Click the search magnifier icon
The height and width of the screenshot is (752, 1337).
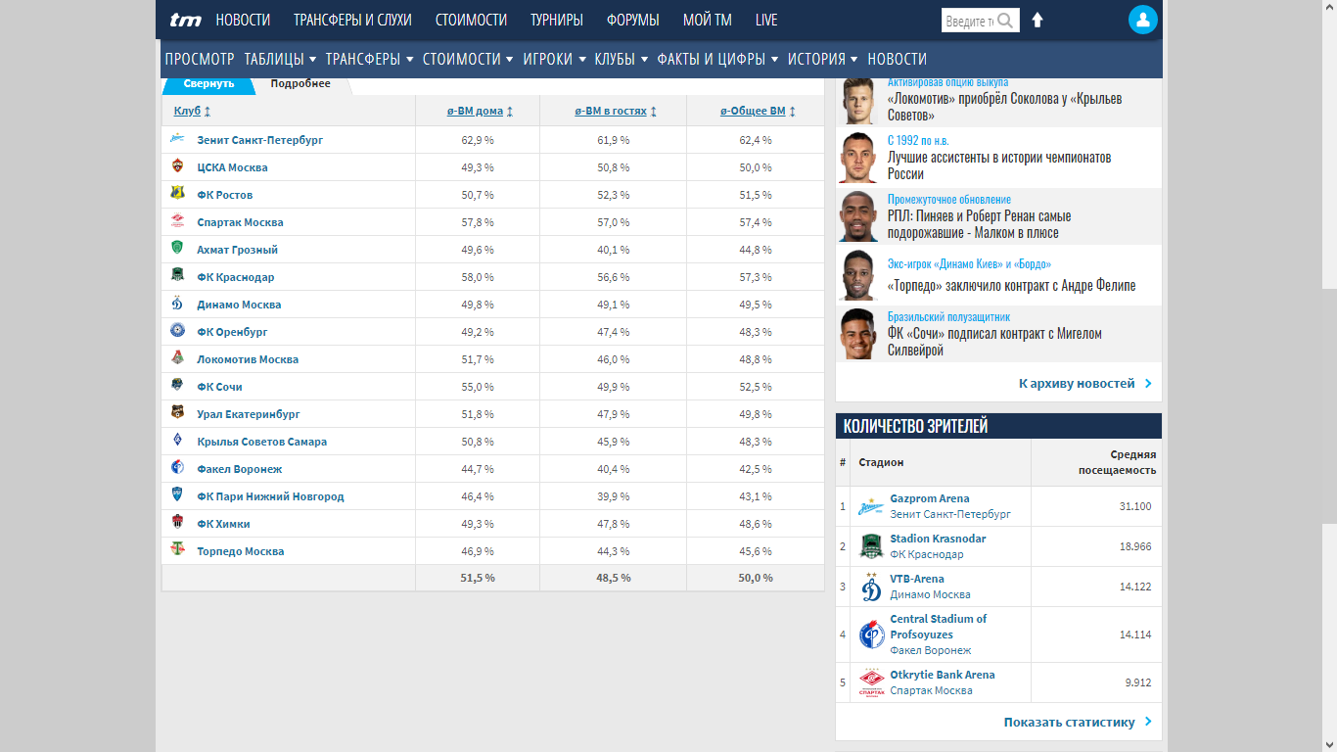pos(1005,21)
